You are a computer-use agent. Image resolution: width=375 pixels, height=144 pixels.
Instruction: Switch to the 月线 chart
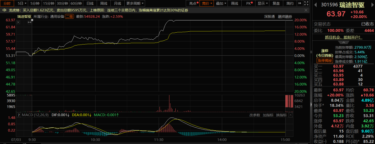tap(117, 3)
